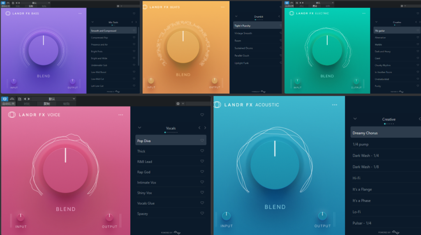Expand the Creative category chevron in Acoustic
Viewport: 421px width, 235px height.
(x=355, y=119)
